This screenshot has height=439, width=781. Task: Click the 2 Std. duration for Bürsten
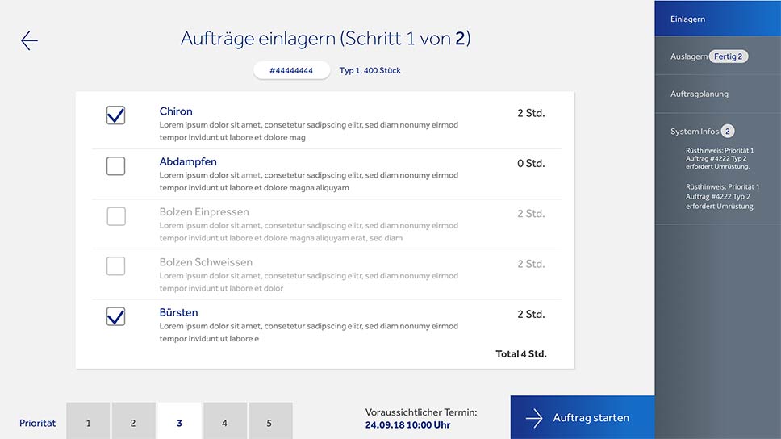click(531, 315)
